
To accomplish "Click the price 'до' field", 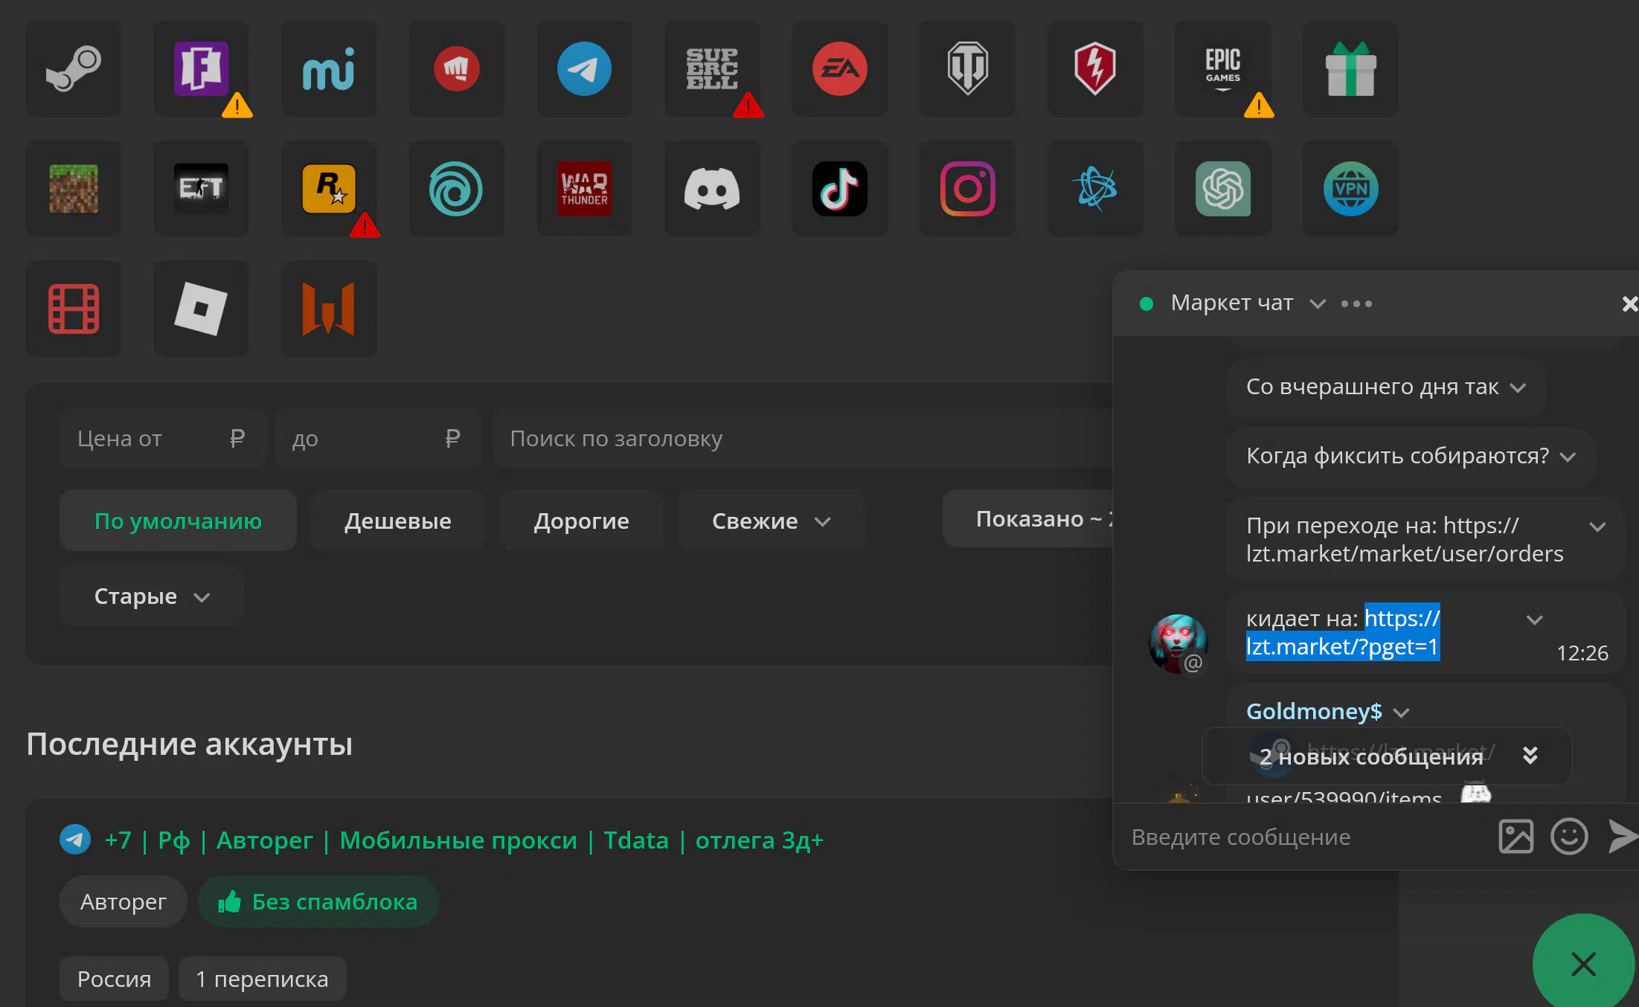I will click(x=379, y=438).
